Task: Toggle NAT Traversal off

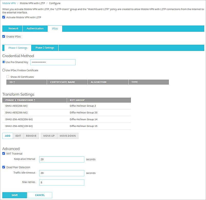Action: (3, 153)
